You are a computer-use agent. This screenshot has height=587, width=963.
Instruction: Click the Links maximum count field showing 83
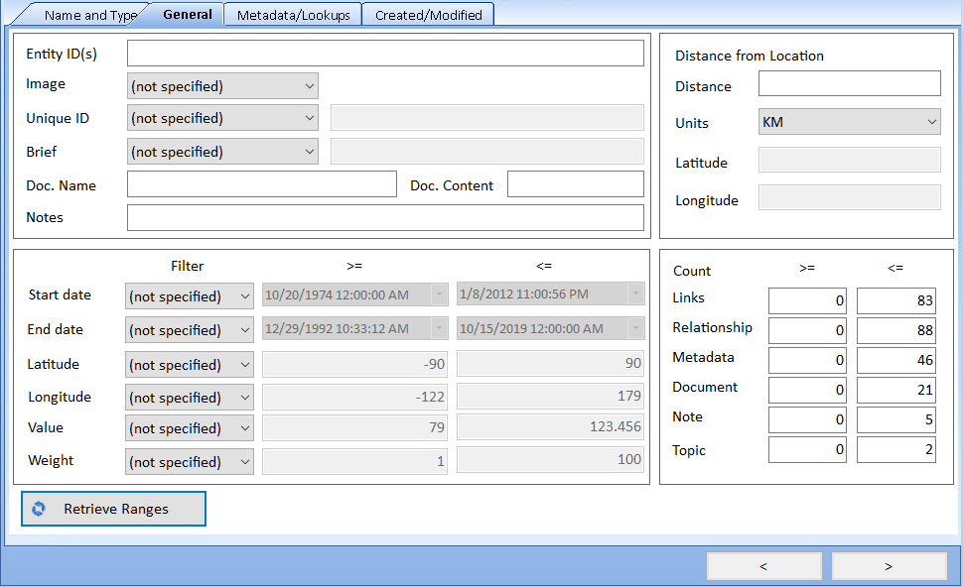pyautogui.click(x=896, y=300)
